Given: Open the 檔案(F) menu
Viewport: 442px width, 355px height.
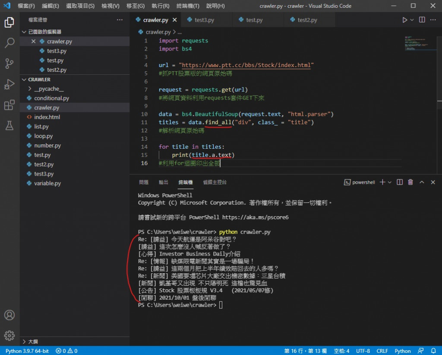Looking at the screenshot, I should pyautogui.click(x=26, y=6).
